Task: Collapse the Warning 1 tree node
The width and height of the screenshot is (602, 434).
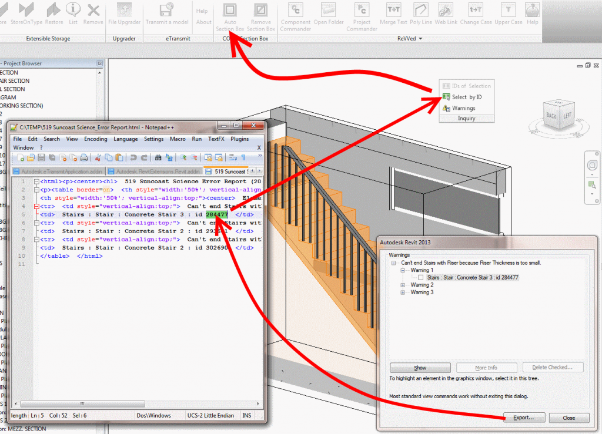Action: point(403,270)
